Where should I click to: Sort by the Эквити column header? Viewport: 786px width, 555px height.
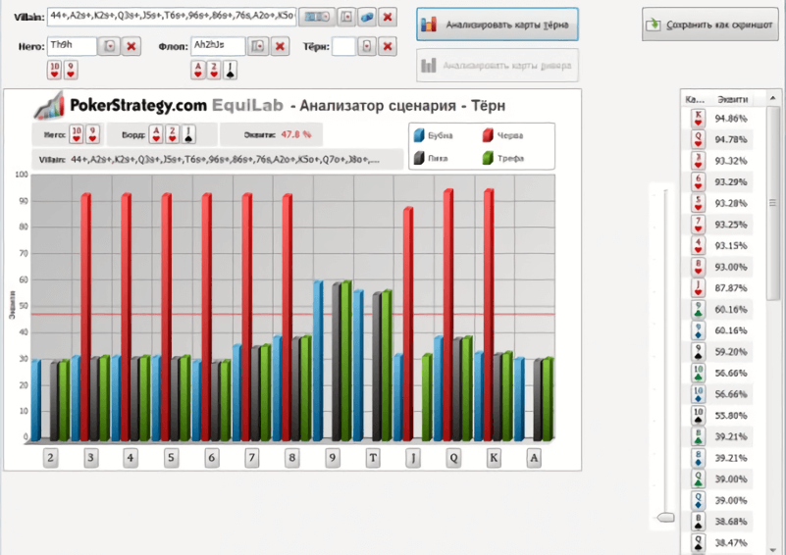click(x=733, y=99)
